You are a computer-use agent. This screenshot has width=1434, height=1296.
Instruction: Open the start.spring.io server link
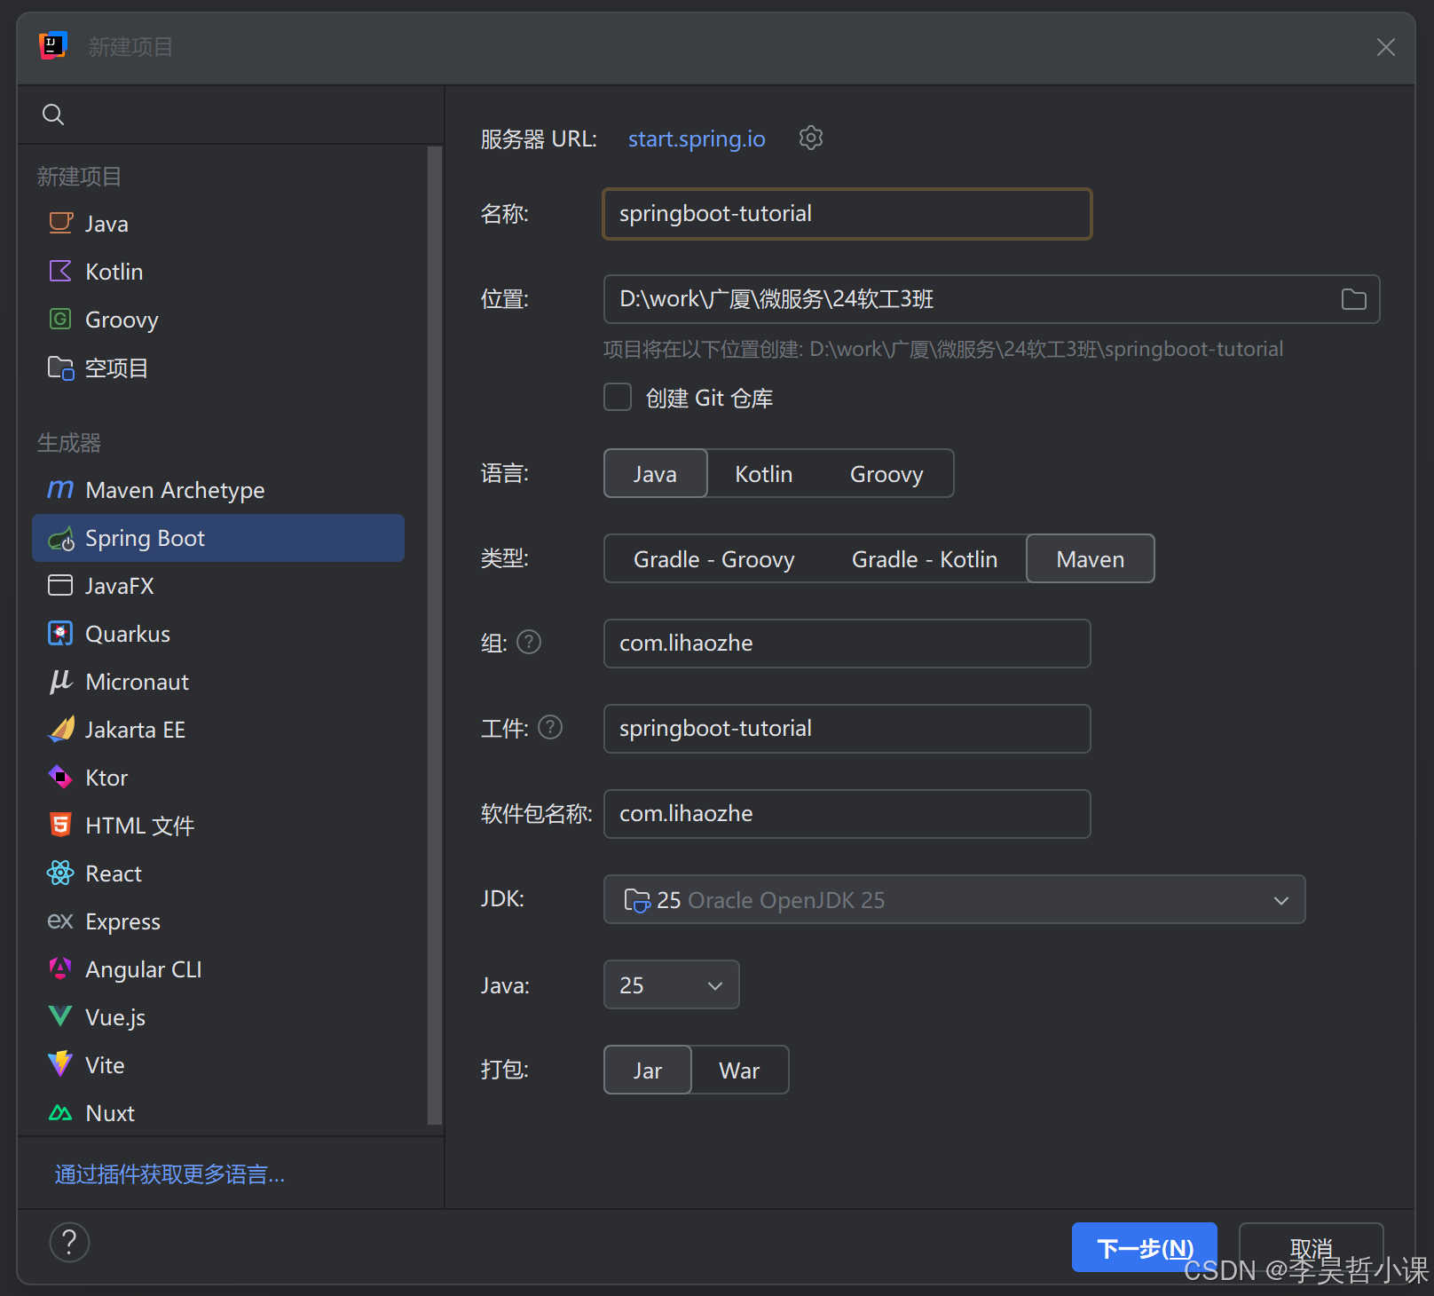pos(697,138)
